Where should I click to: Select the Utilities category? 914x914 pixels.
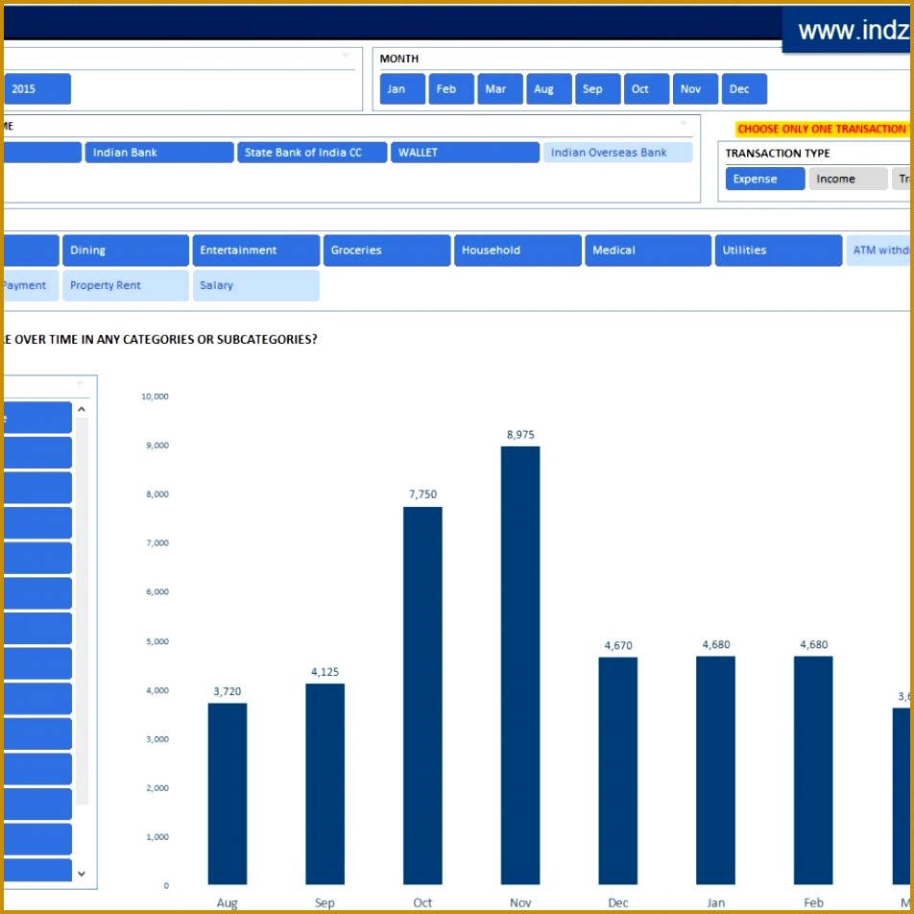pos(779,251)
